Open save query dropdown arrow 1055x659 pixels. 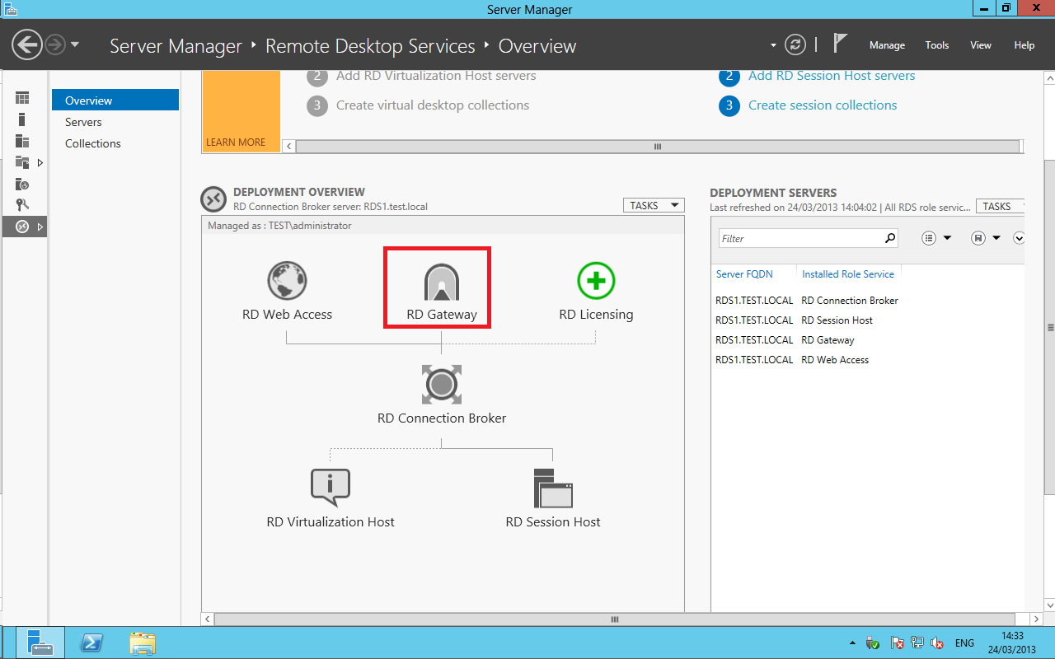(x=996, y=238)
